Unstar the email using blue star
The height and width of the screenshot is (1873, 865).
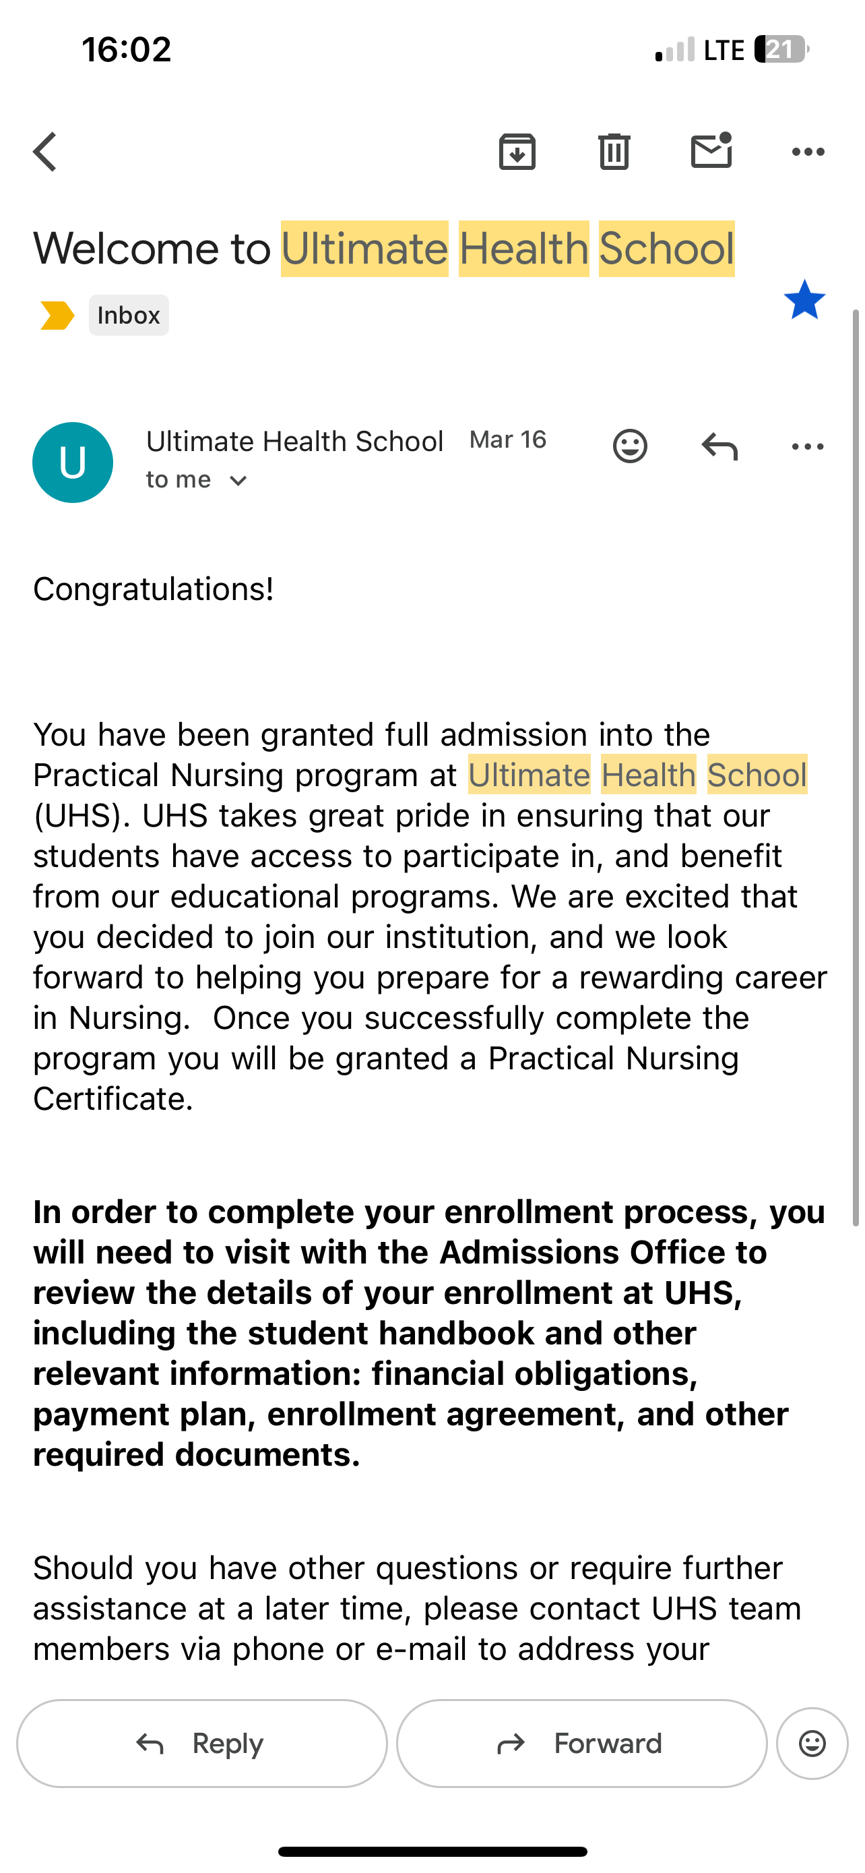coord(805,300)
